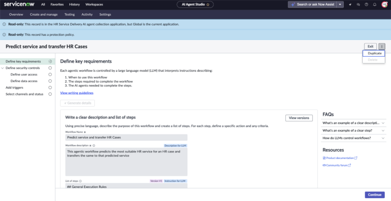Click the external-link icon next to Community forum
The height and width of the screenshot is (201, 391).
coord(349,165)
